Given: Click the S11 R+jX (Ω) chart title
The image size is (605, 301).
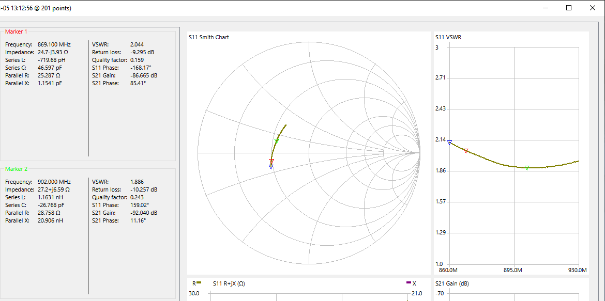Looking at the screenshot, I should [x=229, y=283].
